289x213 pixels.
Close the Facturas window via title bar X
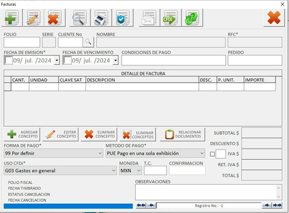[283, 4]
